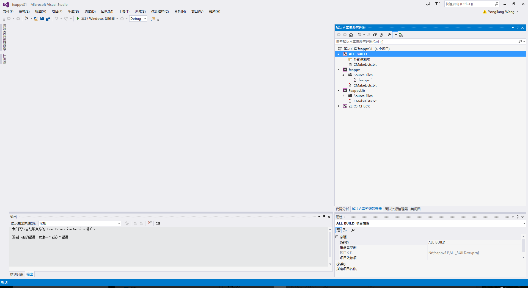Enable alphabetical sorting in Properties panel
The height and width of the screenshot is (288, 528).
tap(344, 230)
